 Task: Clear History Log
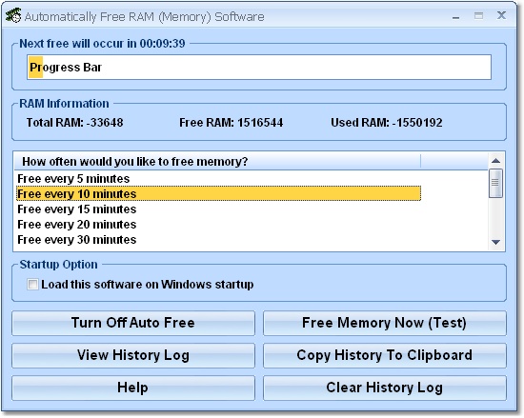(385, 388)
